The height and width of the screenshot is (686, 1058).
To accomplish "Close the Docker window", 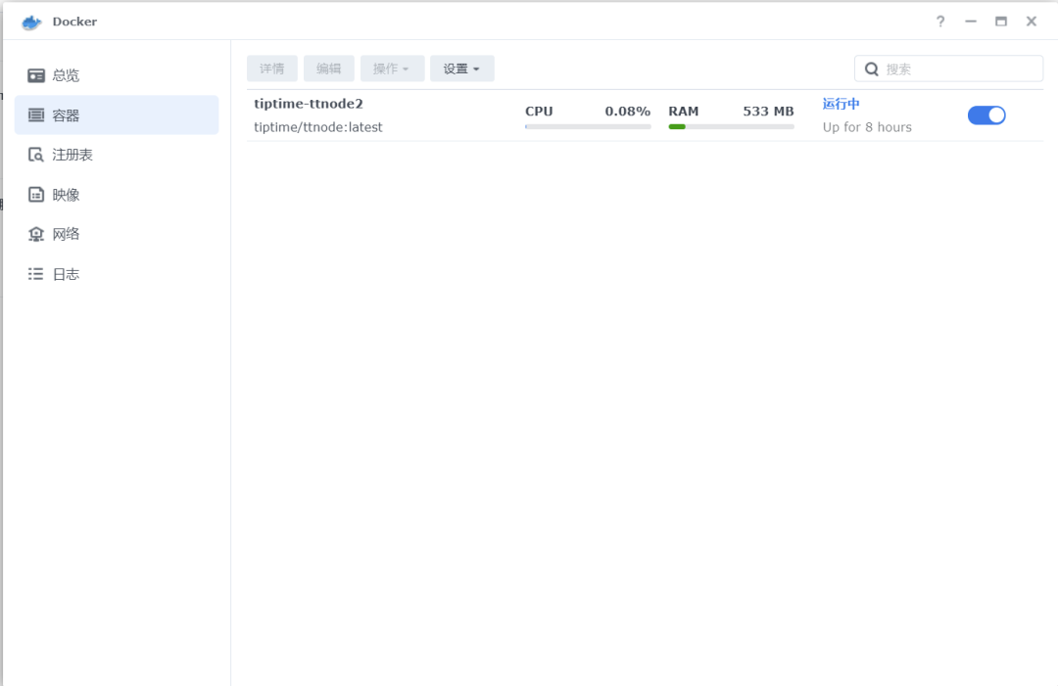I will [x=1031, y=22].
